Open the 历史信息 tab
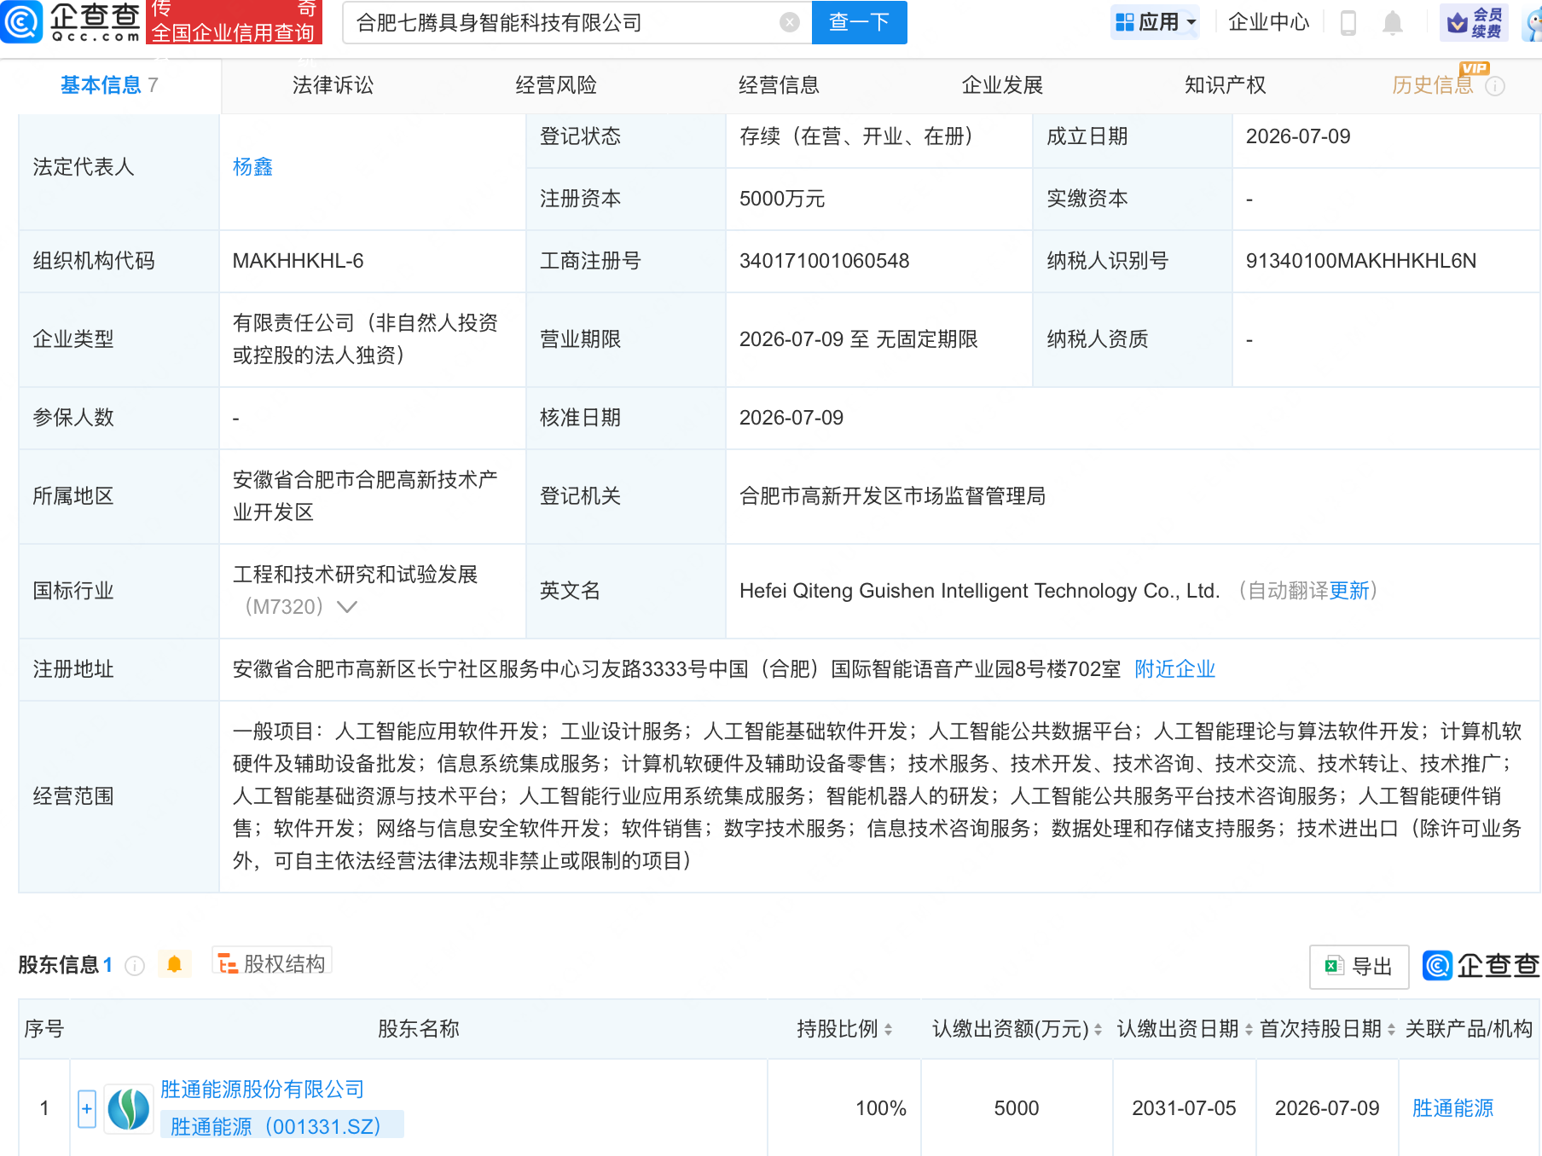 tap(1433, 85)
